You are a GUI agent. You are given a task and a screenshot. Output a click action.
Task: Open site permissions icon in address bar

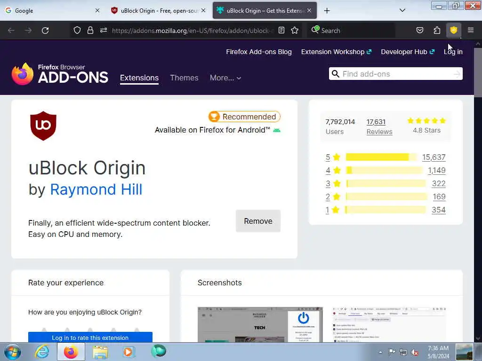pyautogui.click(x=104, y=30)
